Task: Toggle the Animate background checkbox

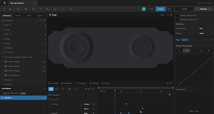Action: (x=177, y=20)
